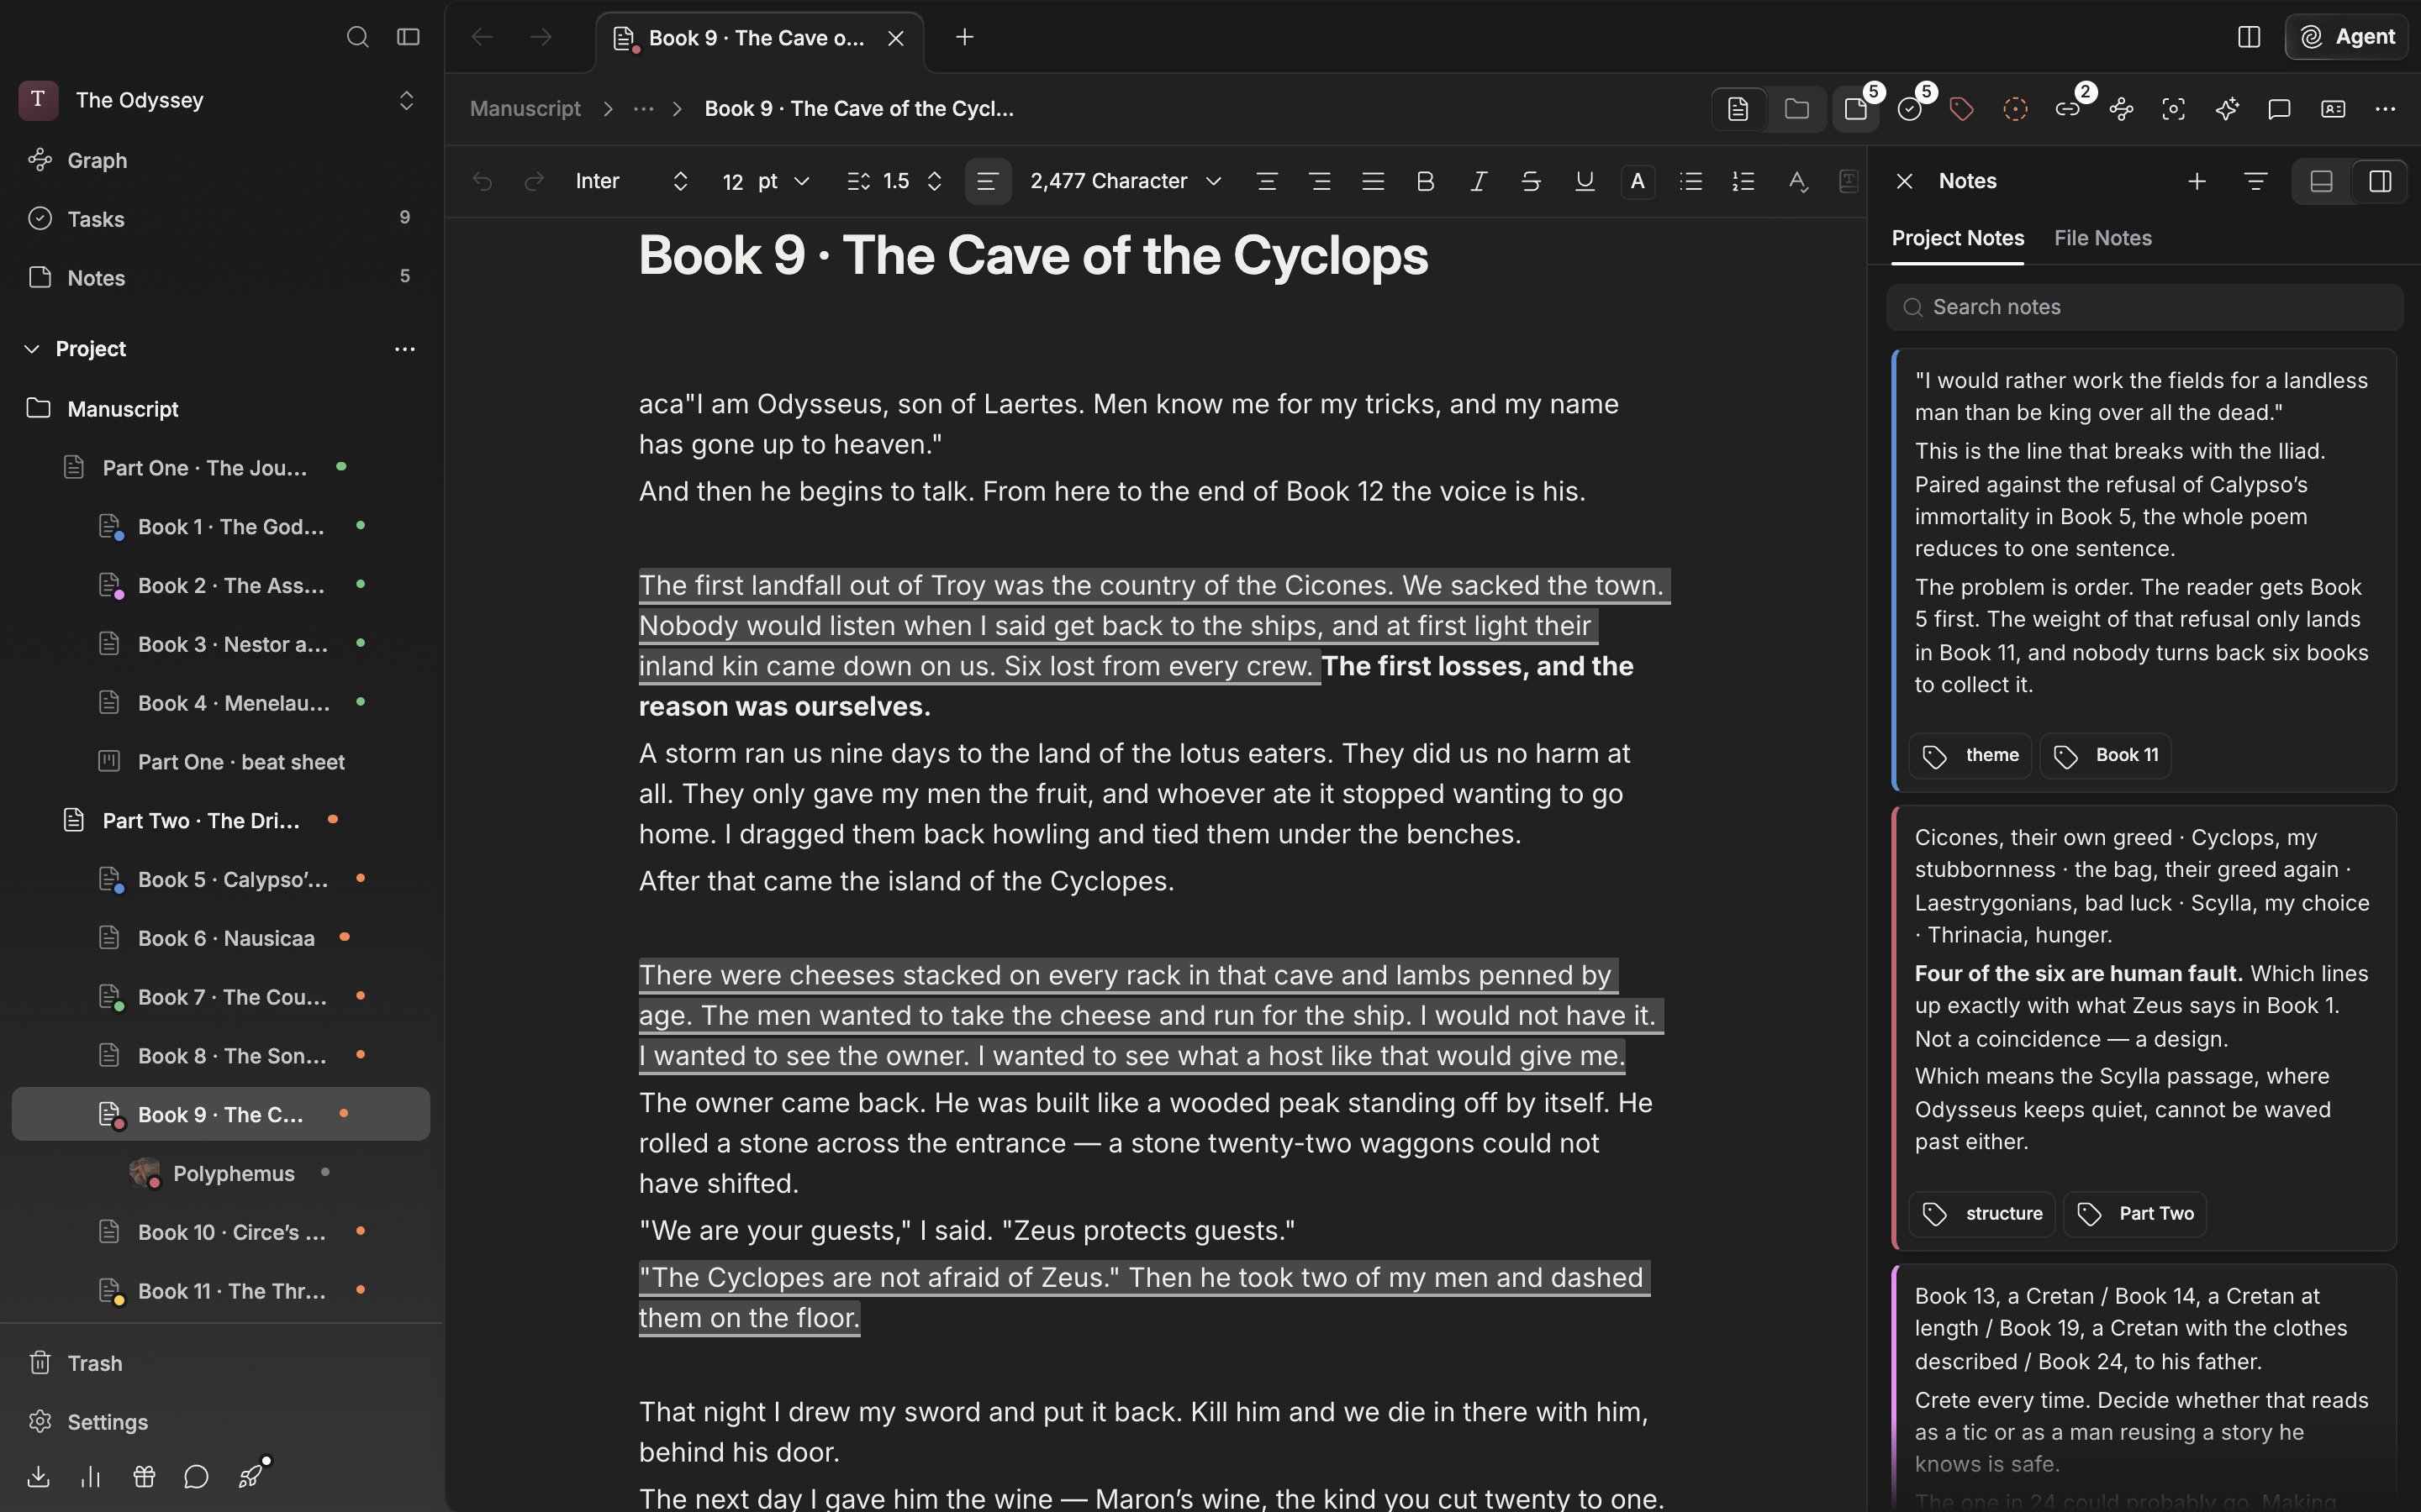Open the sidebar search icon

click(357, 37)
